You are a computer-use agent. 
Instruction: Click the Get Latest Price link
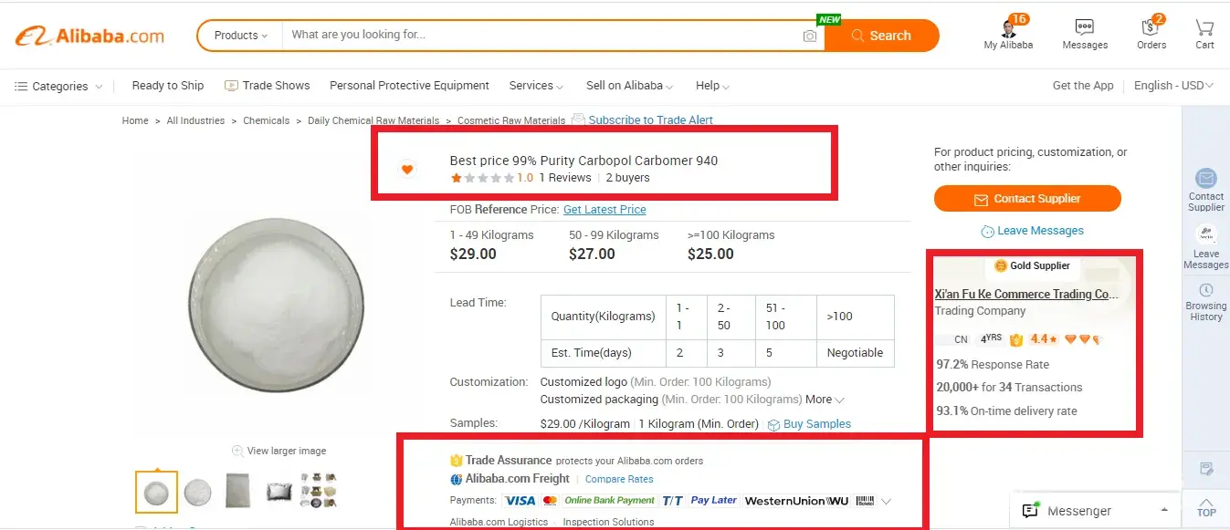tap(604, 210)
